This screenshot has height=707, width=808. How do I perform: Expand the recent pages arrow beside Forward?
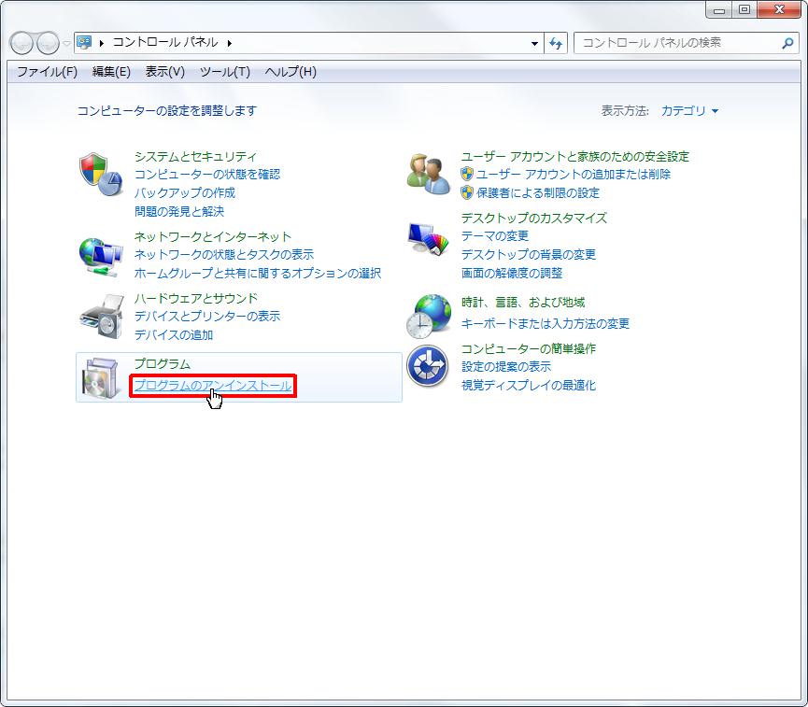click(66, 43)
